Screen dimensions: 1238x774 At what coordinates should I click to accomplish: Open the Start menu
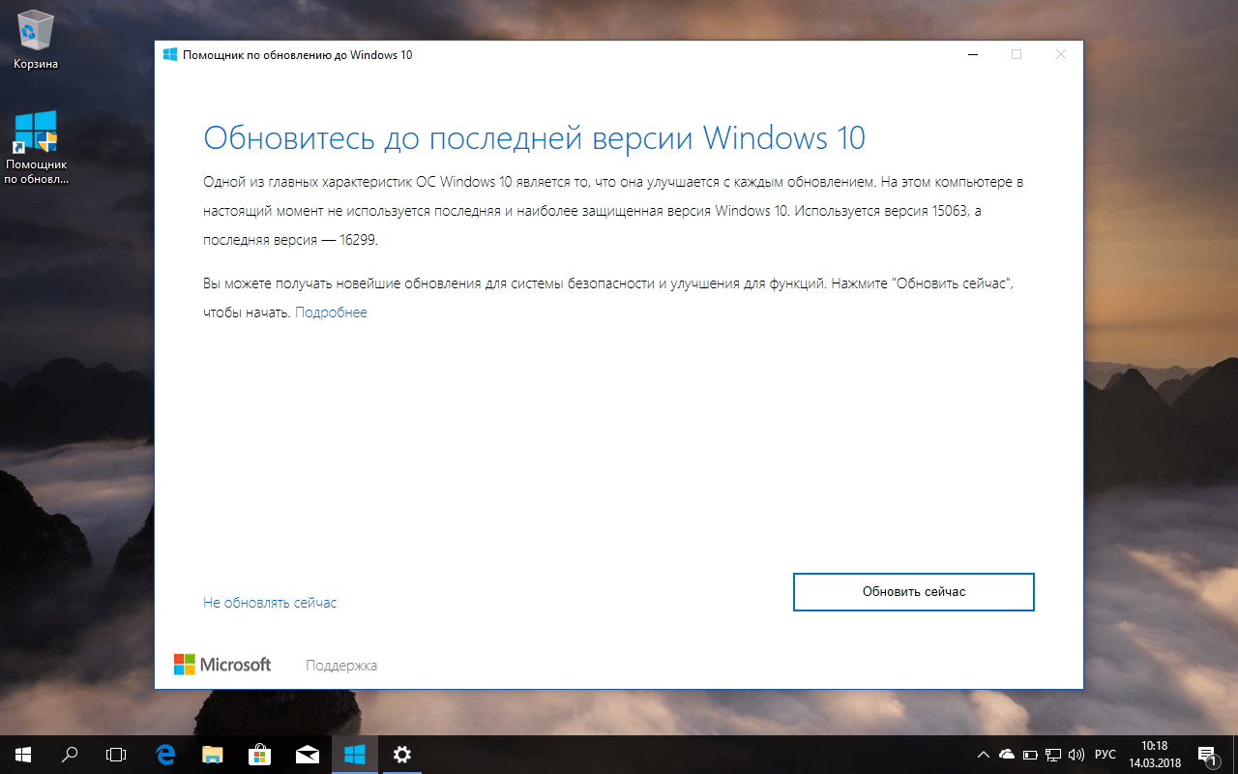point(21,754)
